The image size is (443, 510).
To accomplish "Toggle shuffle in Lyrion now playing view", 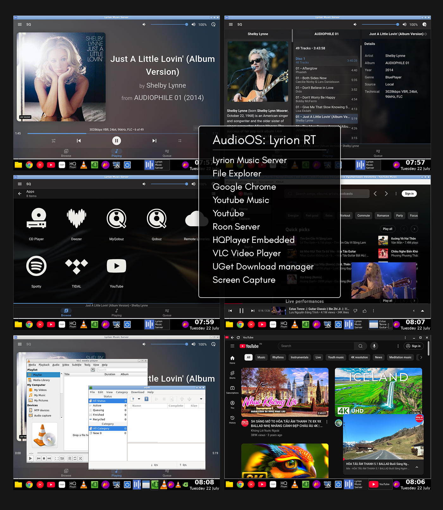I will (53, 141).
